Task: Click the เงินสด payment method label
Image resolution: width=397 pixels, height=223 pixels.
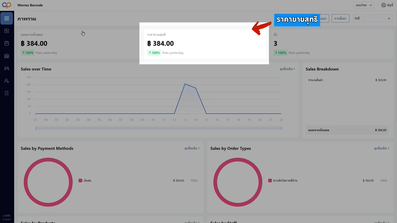Action: 87,180
